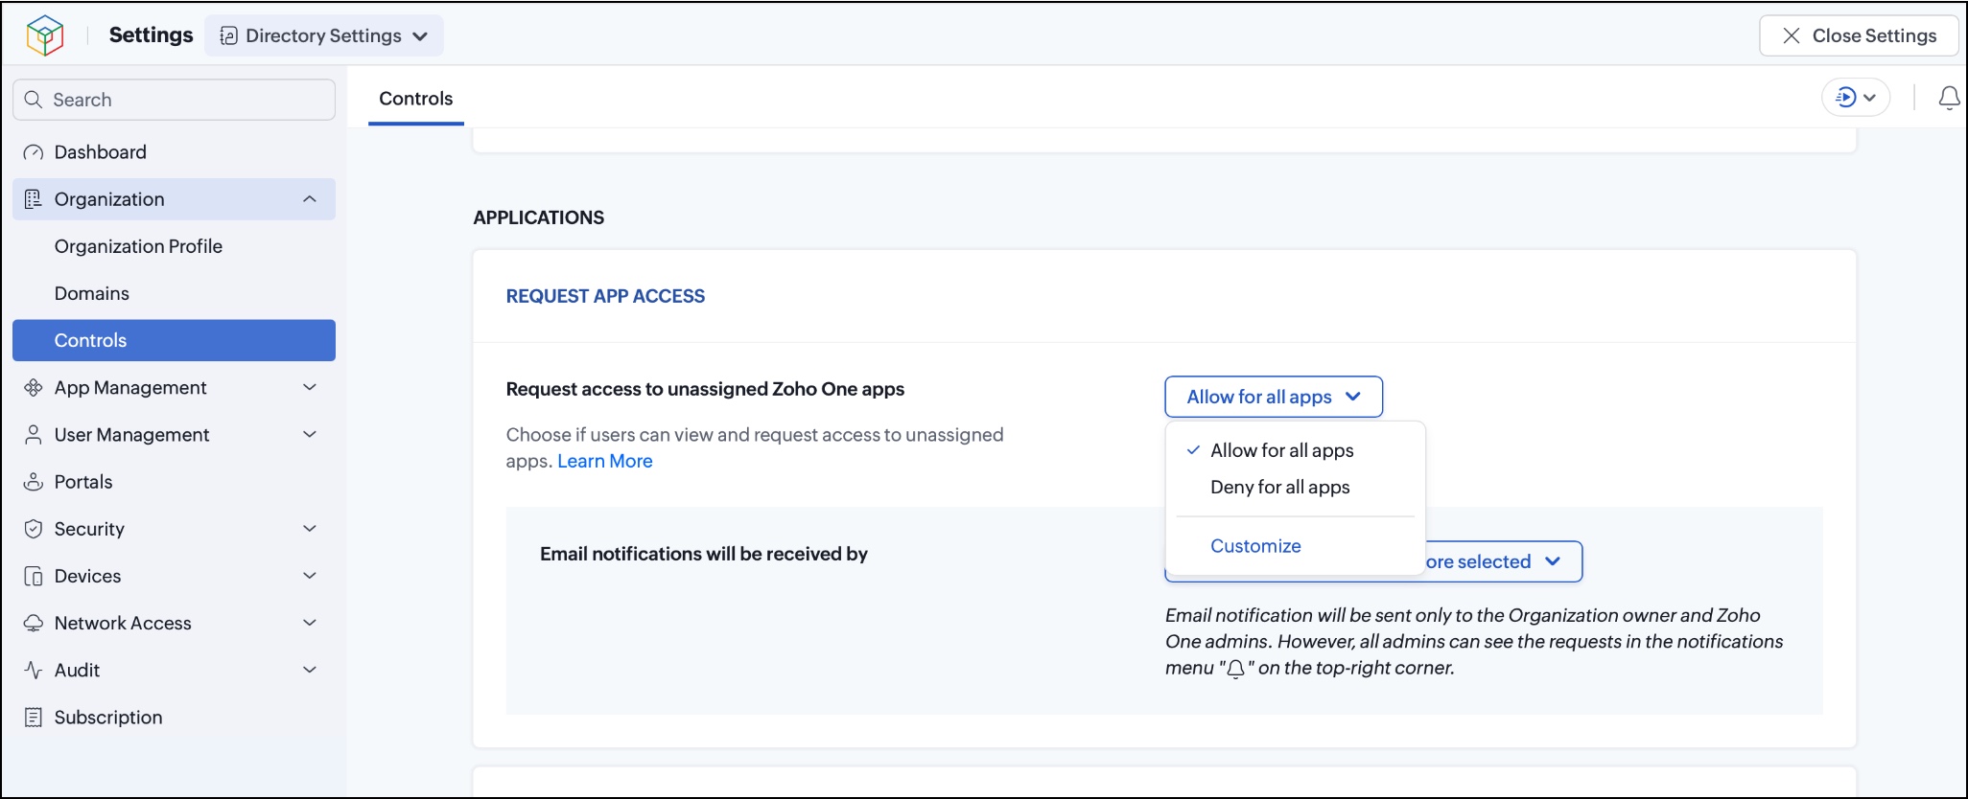1968x799 pixels.
Task: Click 'Email notifications will be received by' label
Action: (704, 554)
